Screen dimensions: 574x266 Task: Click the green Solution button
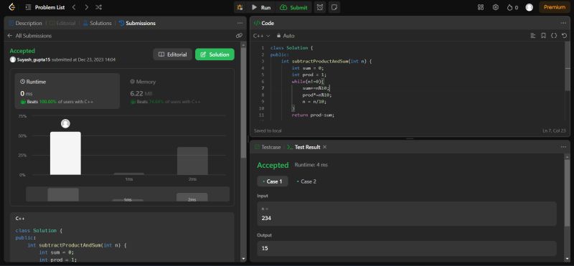pos(215,54)
